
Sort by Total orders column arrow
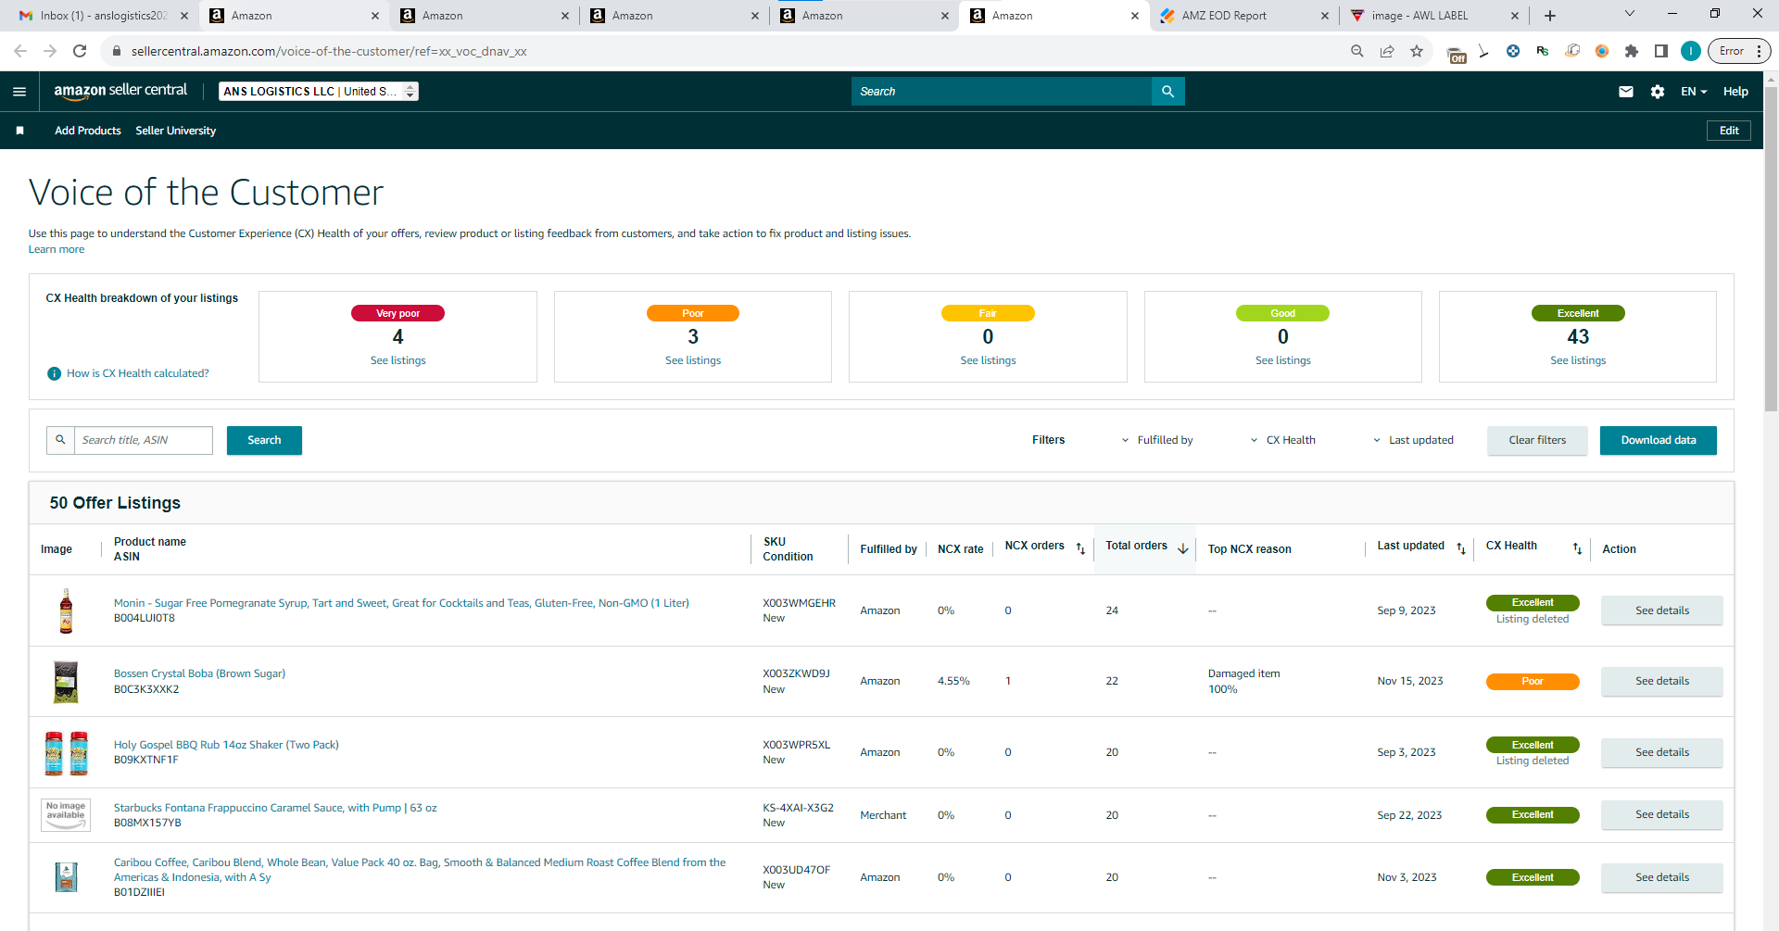click(x=1183, y=549)
